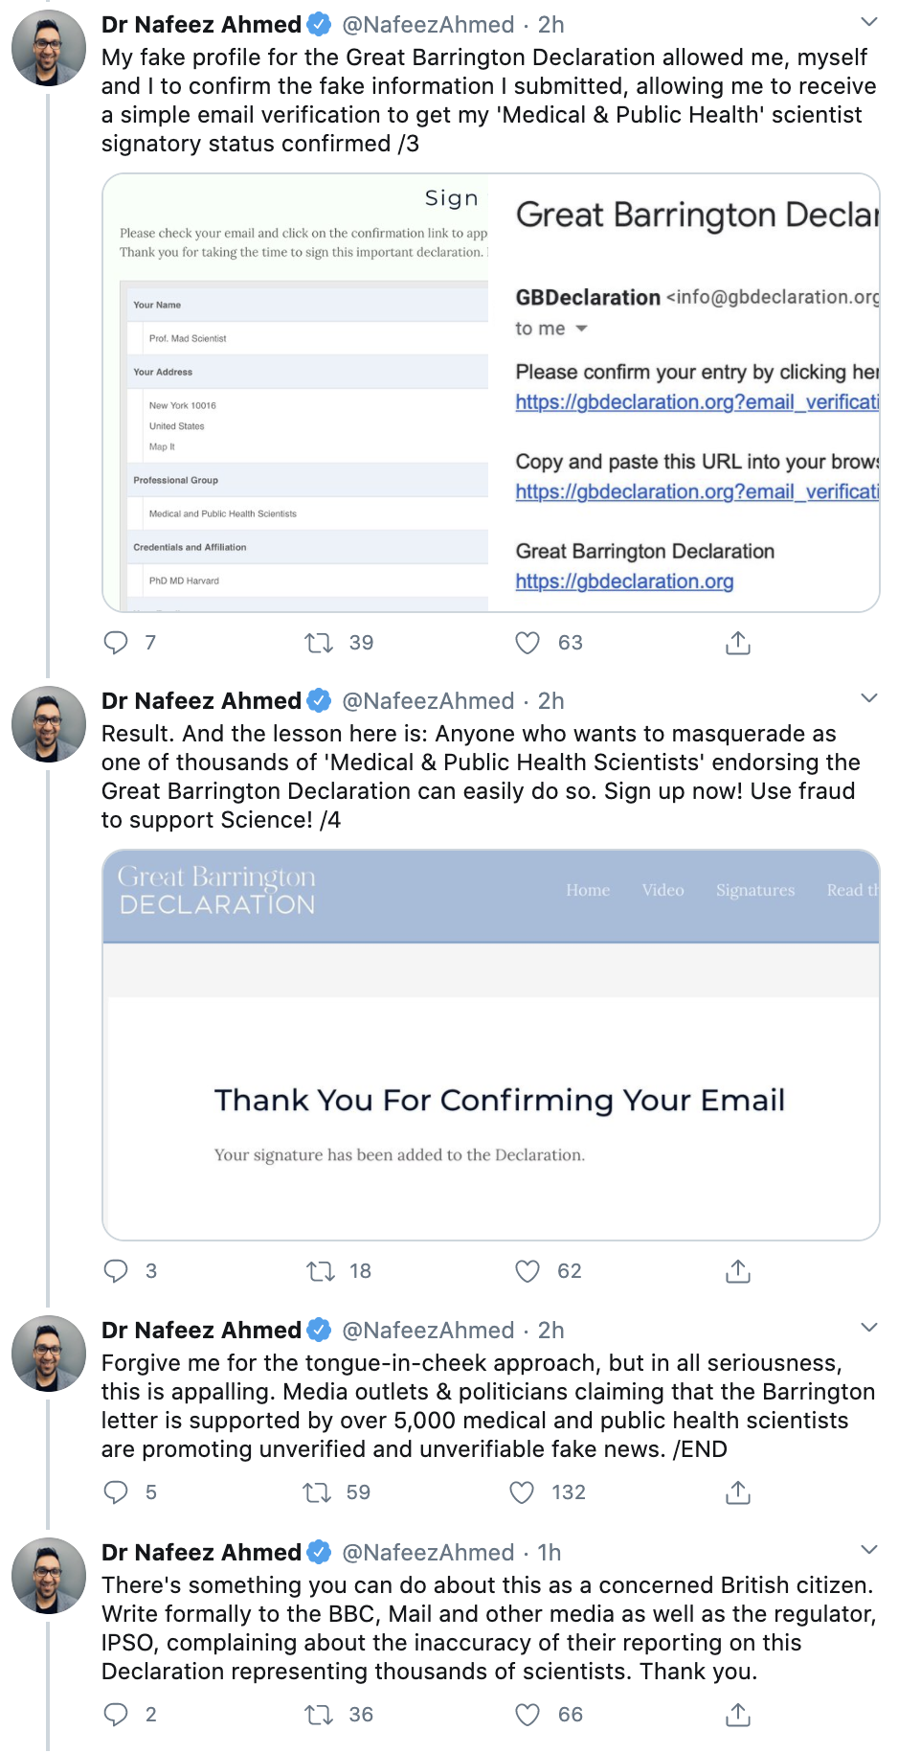This screenshot has width=898, height=1753.
Task: Open the https://gbdeclaration.org link in email
Action: 624,581
